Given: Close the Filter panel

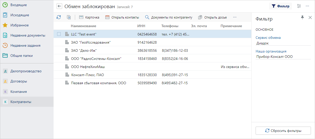Looking at the screenshot, I should (x=310, y=17).
